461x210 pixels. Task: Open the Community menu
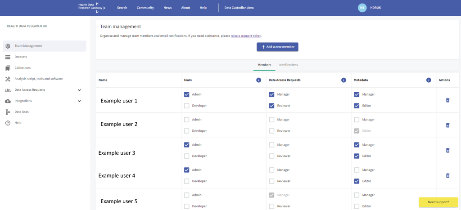click(145, 8)
